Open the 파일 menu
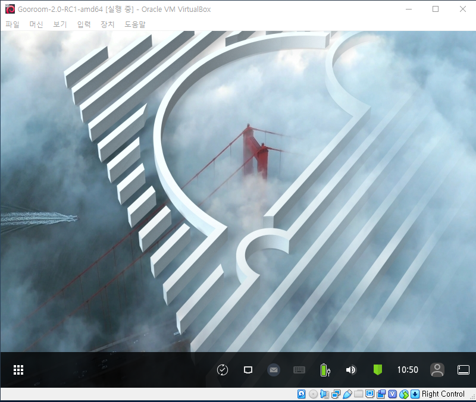Image resolution: width=476 pixels, height=402 pixels. 12,24
